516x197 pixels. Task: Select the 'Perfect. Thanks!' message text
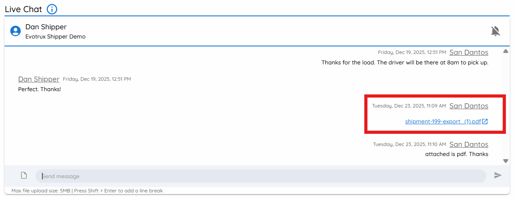pos(39,90)
